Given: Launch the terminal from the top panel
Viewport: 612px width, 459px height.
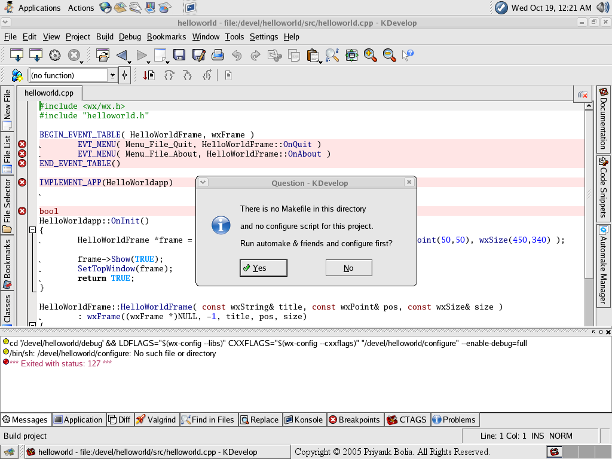Looking at the screenshot, I should pos(191,7).
